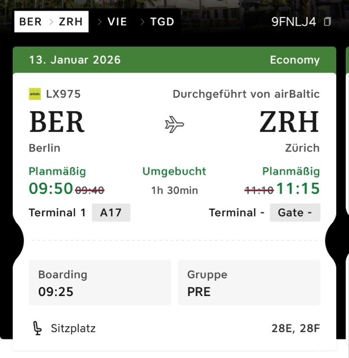Screen dimensions: 349x358
Task: Click the airplane icon between airports
Action: (174, 124)
